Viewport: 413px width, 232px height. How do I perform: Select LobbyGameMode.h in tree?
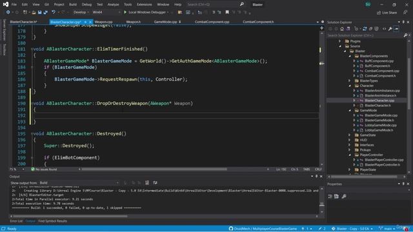click(x=379, y=130)
